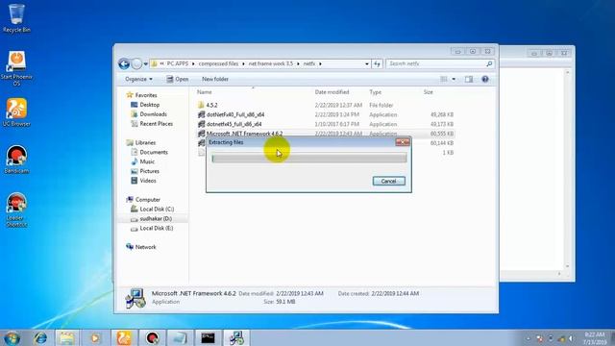Open Windows Media Player taskbar icon
This screenshot has width=615, height=346.
pos(94,338)
